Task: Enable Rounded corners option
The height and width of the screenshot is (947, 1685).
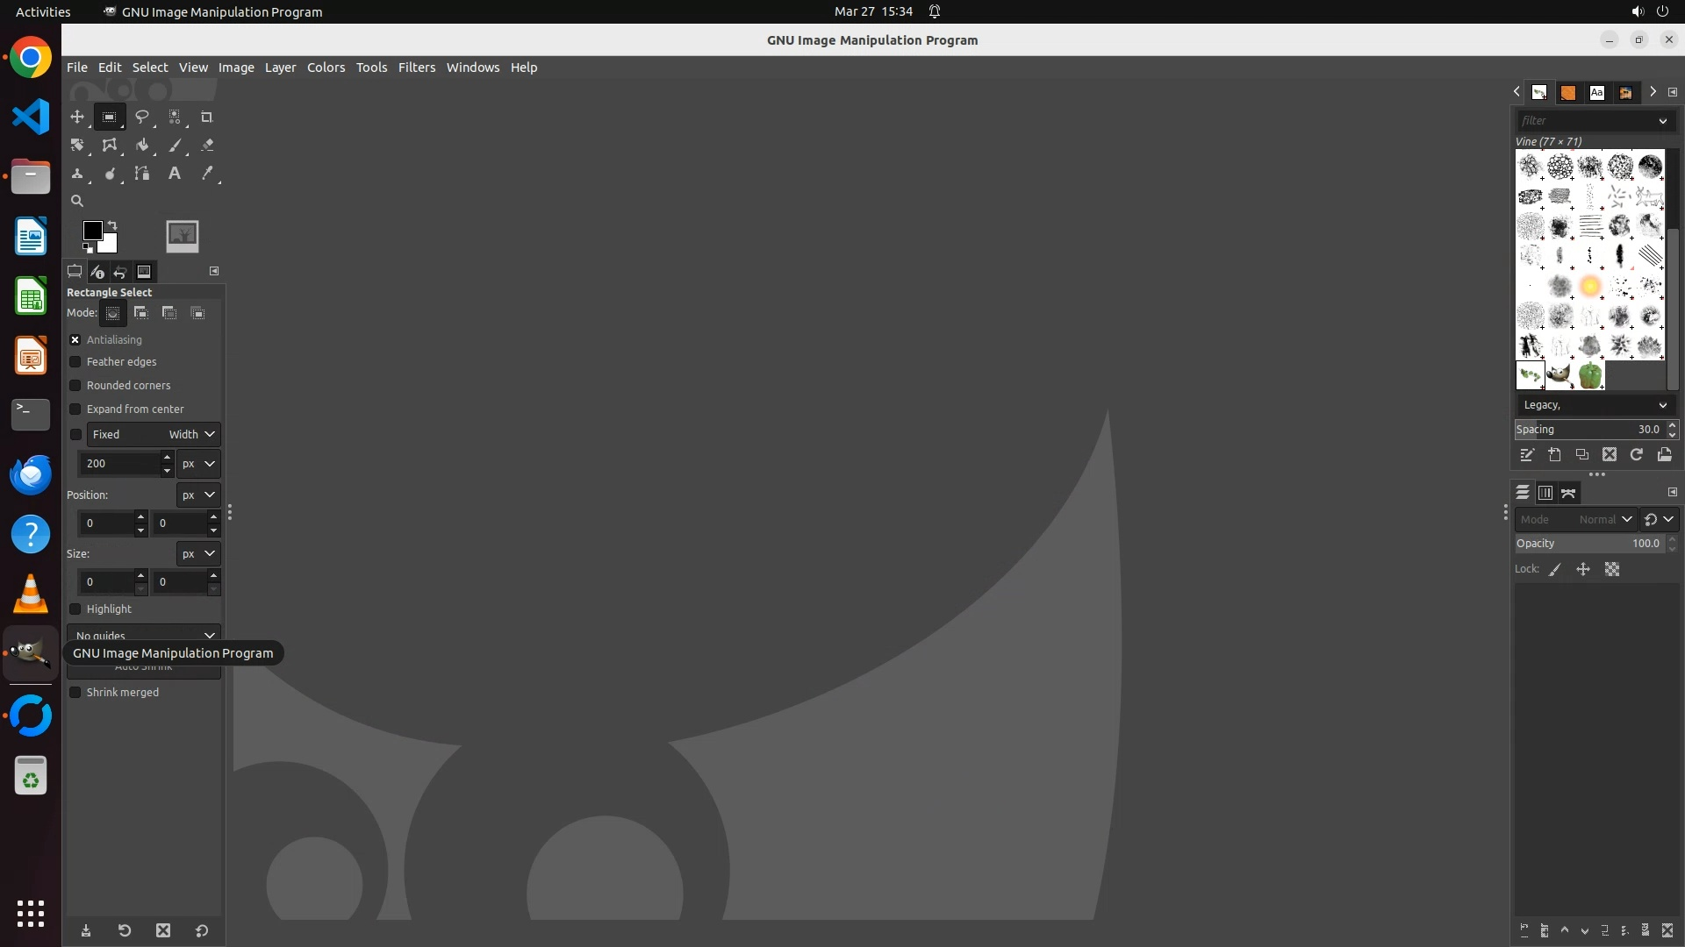Action: (75, 386)
